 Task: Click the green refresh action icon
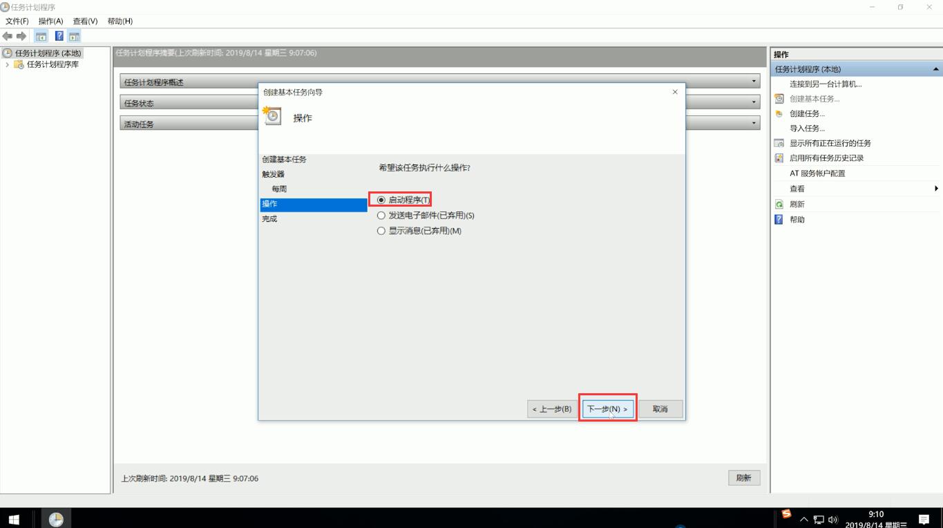point(779,205)
